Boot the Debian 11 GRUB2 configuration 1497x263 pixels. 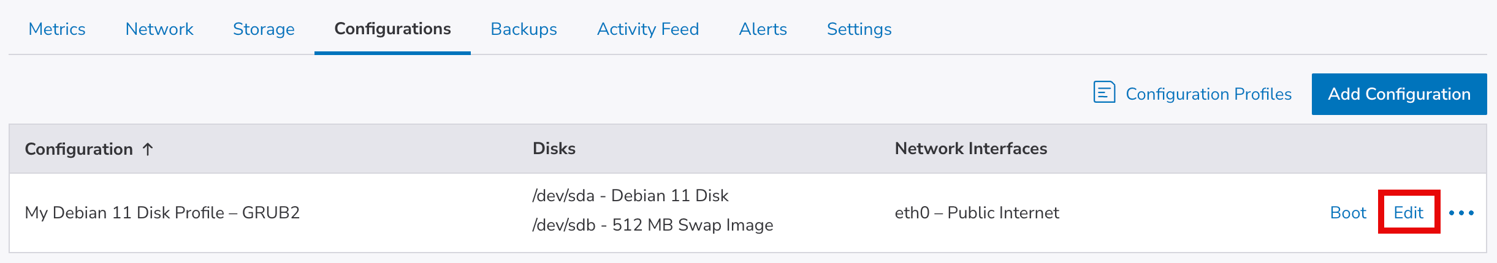point(1347,213)
